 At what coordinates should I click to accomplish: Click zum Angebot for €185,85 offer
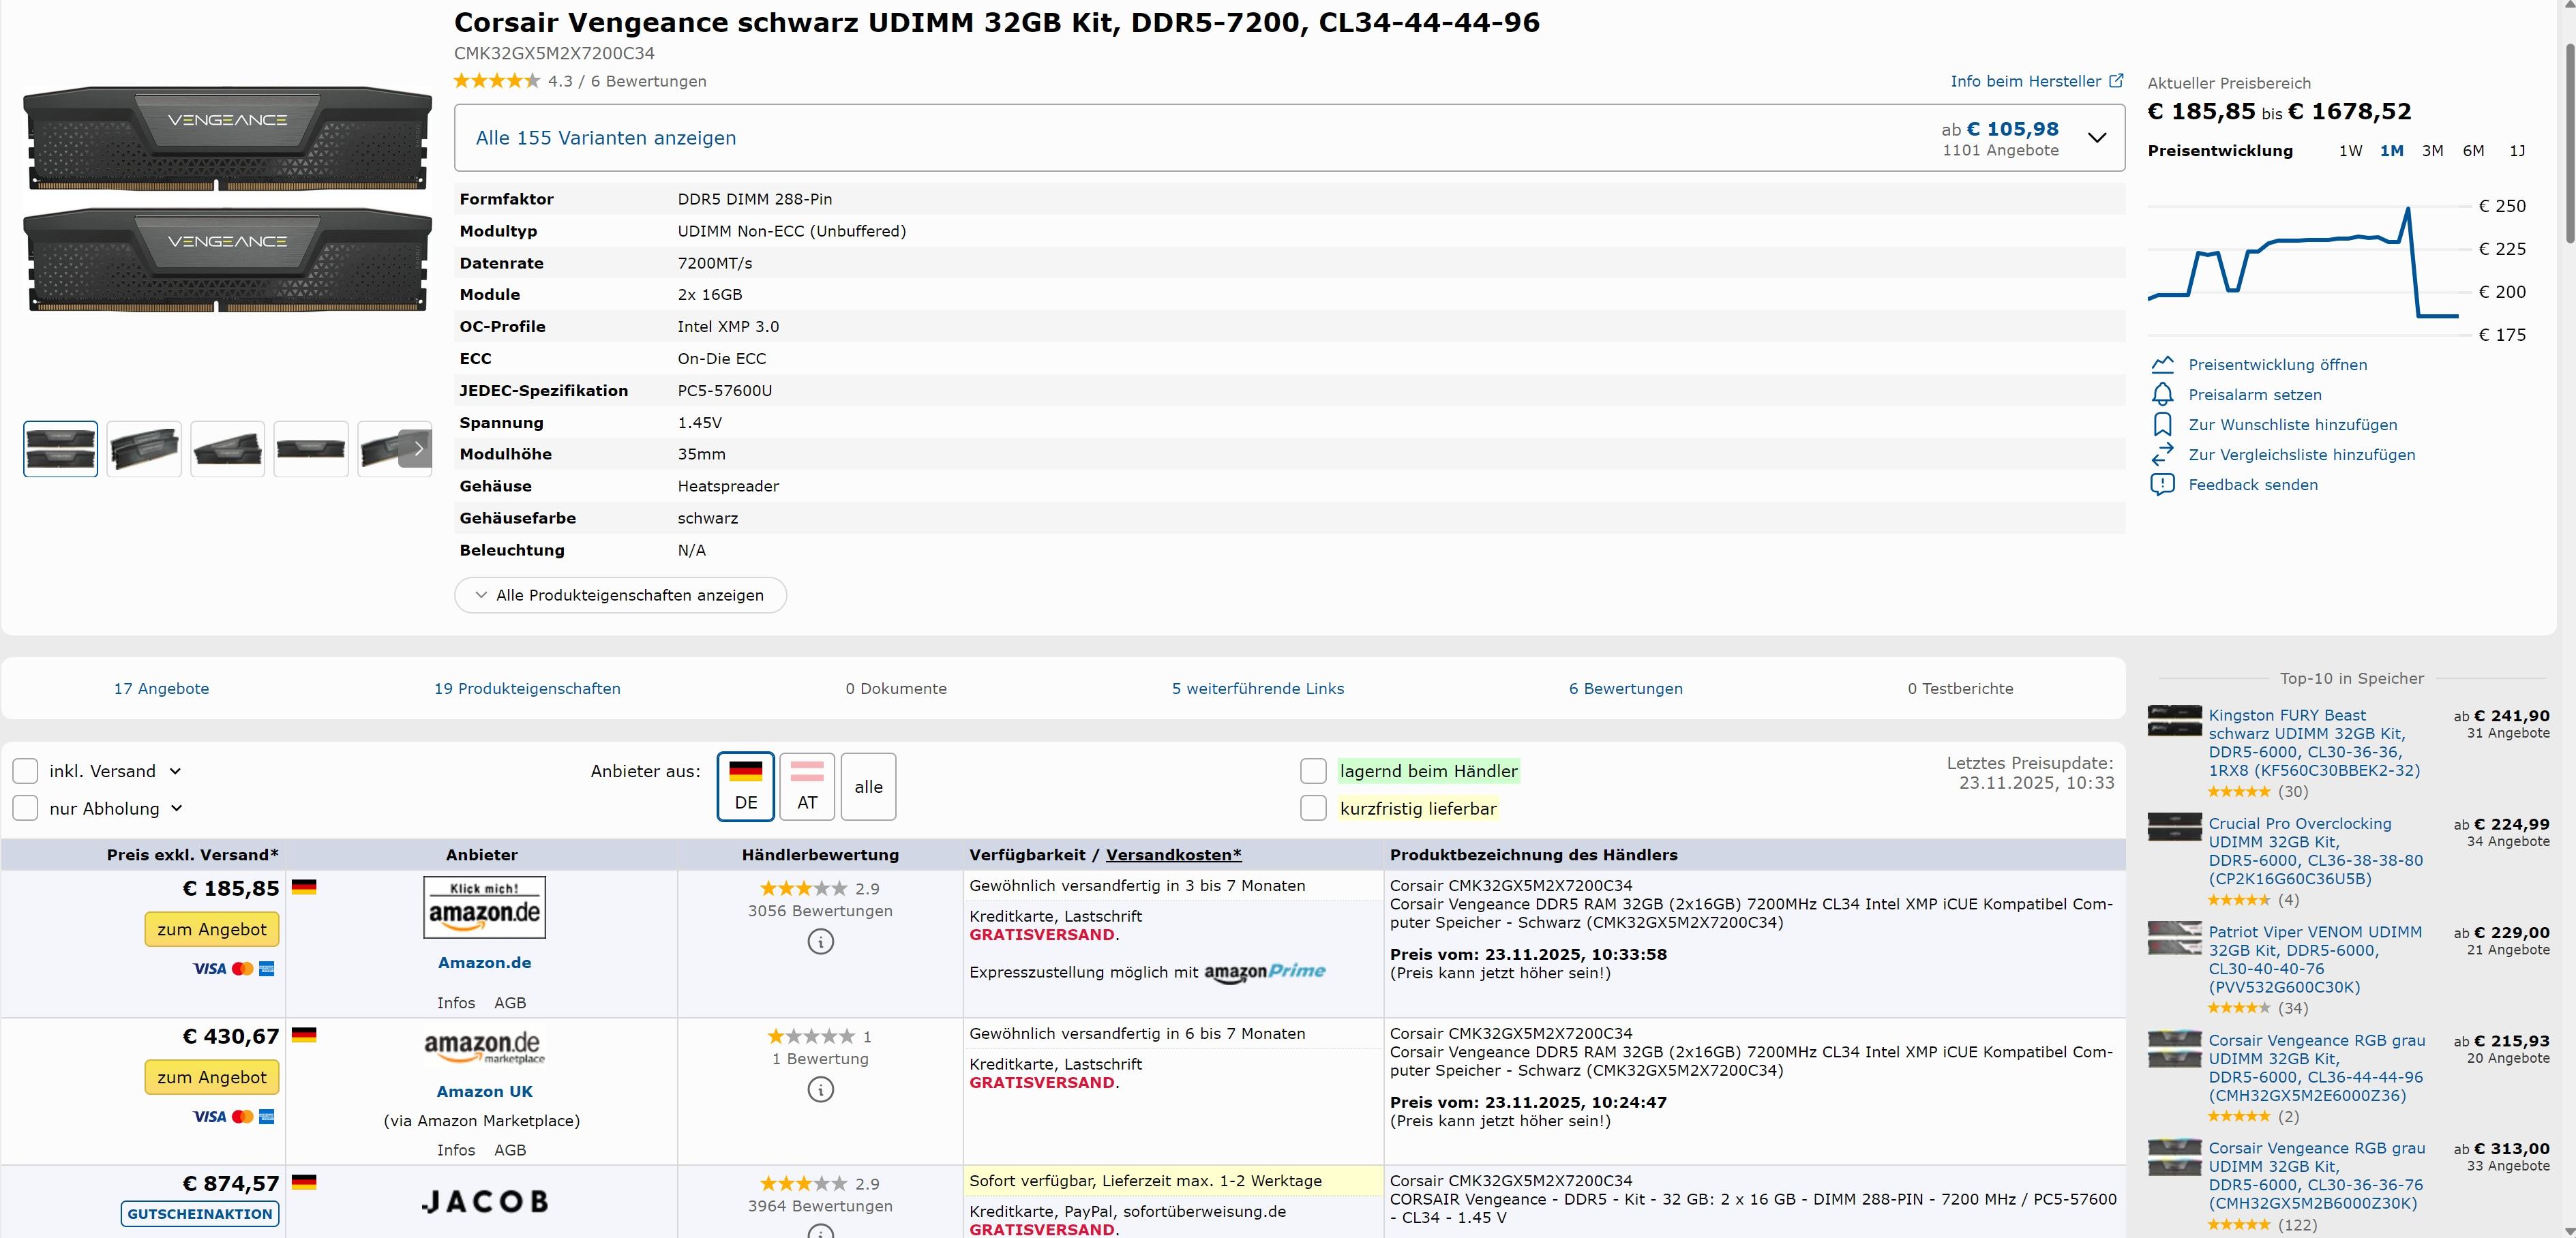212,929
